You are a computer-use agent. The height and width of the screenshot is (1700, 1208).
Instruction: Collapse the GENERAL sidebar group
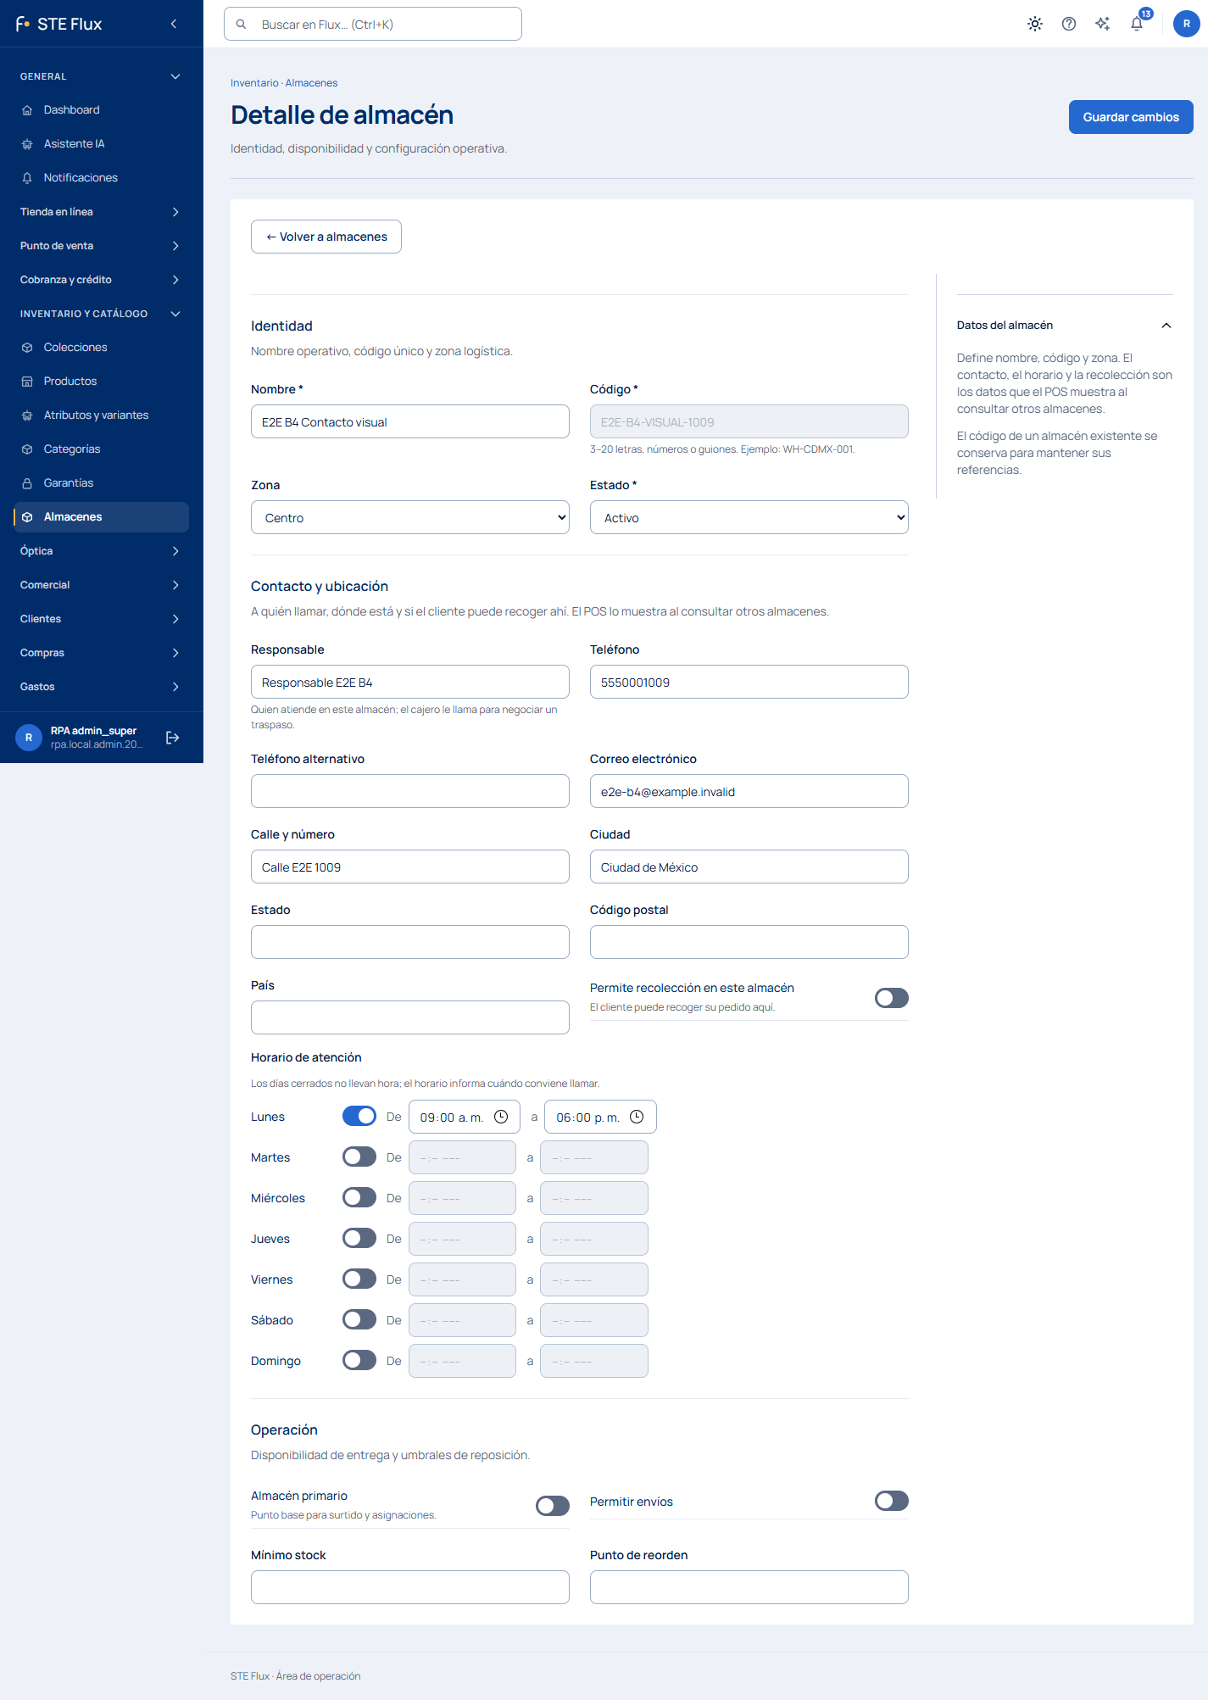coord(102,76)
